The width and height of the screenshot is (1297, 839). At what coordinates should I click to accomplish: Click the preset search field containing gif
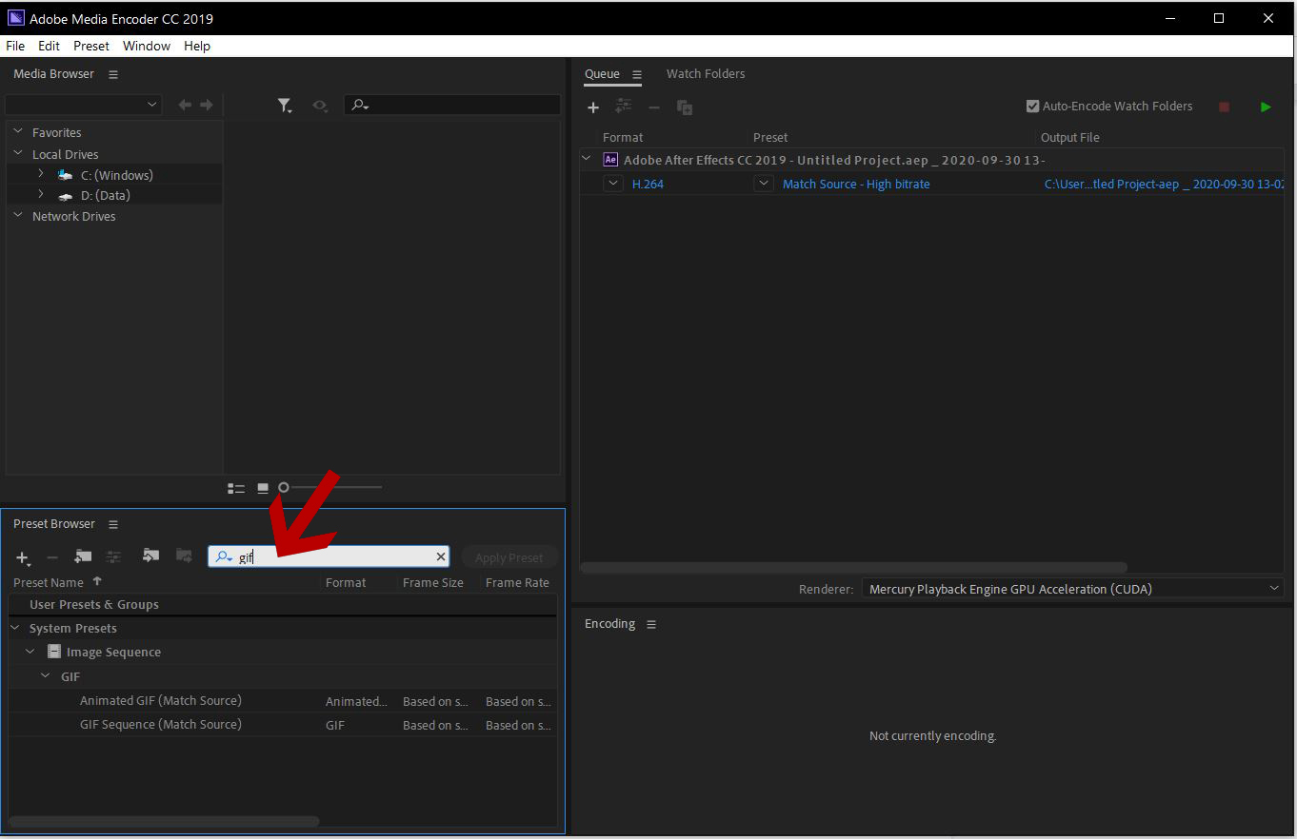pos(329,556)
